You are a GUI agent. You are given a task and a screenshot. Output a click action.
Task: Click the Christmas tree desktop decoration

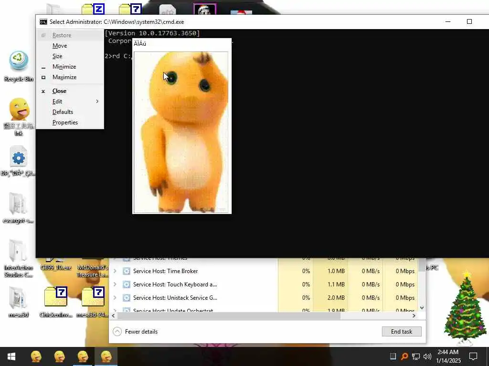point(465,308)
